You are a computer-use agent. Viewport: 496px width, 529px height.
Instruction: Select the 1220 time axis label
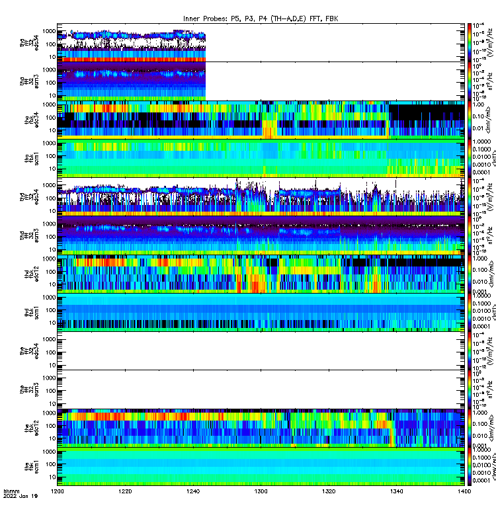point(125,491)
